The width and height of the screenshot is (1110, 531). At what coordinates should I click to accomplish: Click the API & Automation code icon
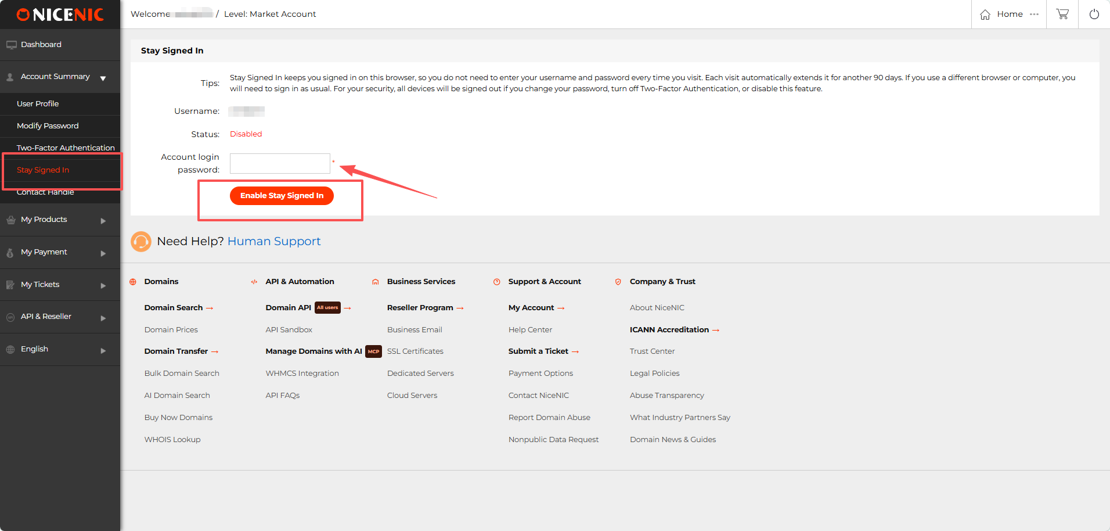click(254, 282)
